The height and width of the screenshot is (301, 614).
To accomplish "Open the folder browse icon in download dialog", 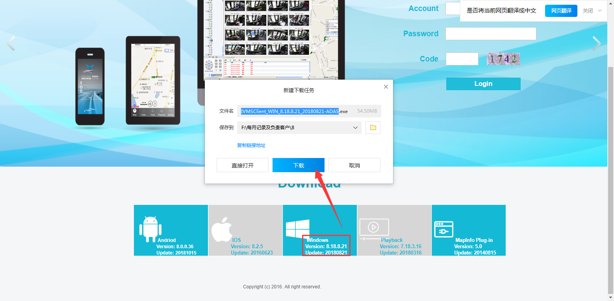I will [x=373, y=128].
